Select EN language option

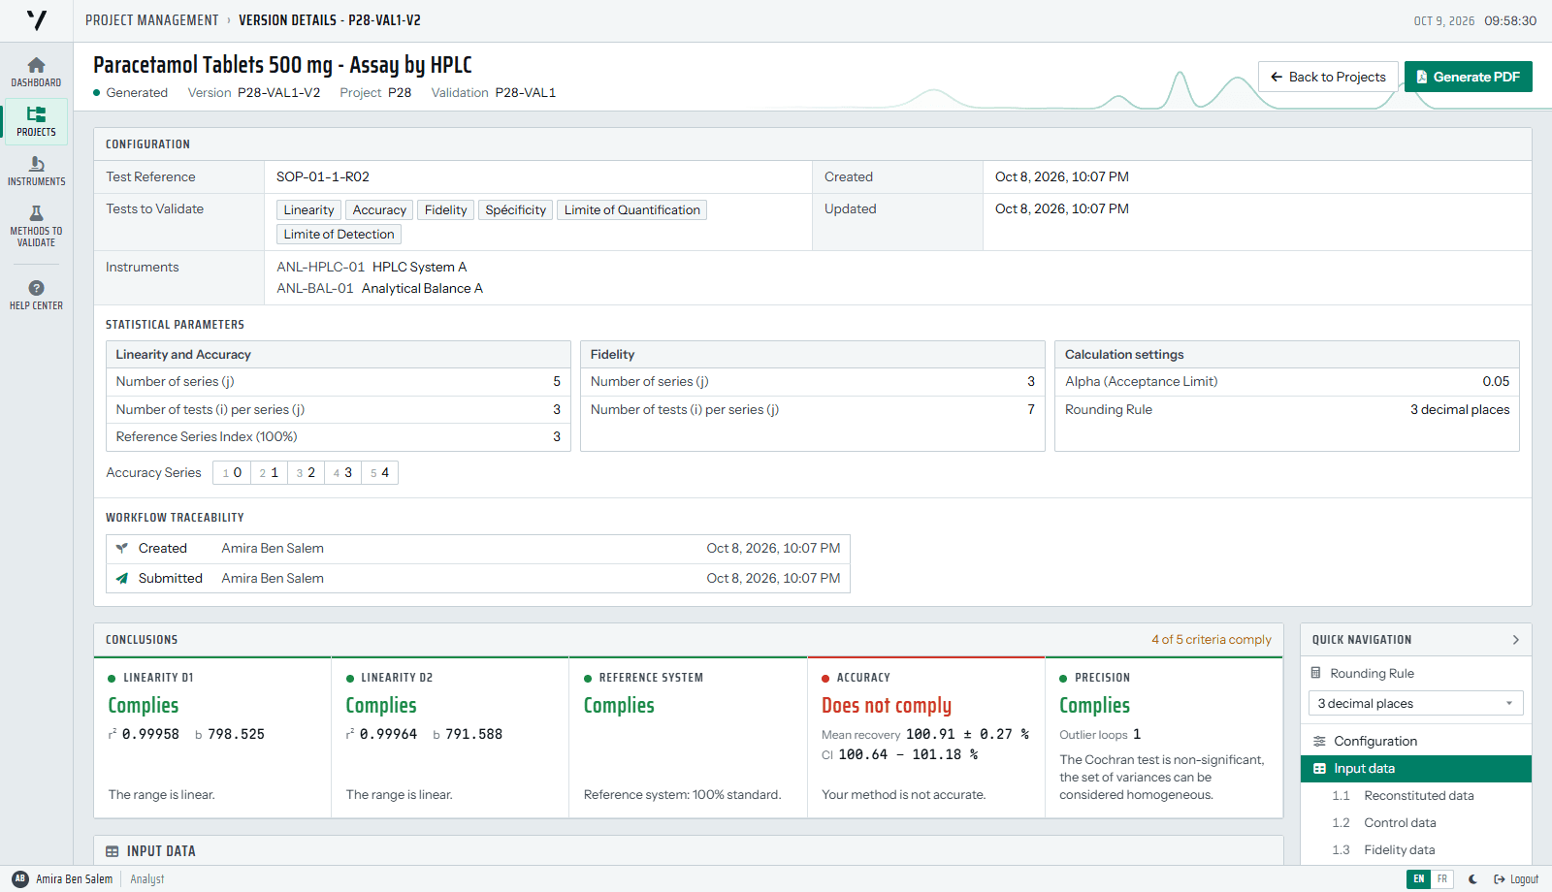tap(1419, 879)
